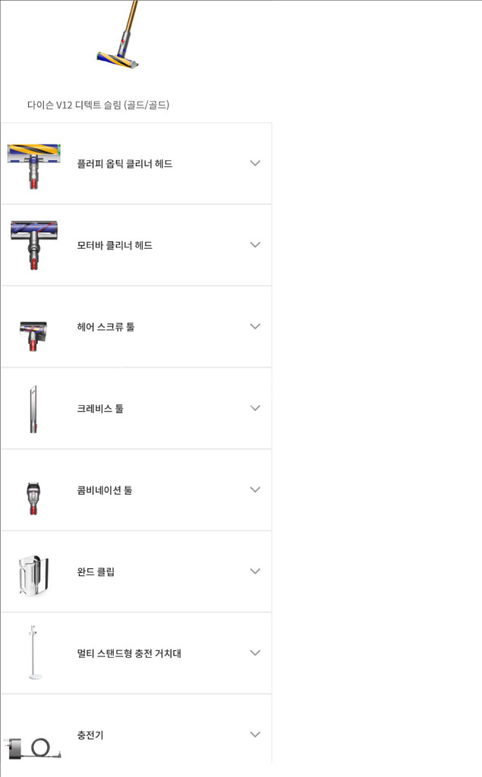The height and width of the screenshot is (777, 482).
Task: Open the 헤어 스크류 툴 chevron arrow
Action: 255,326
